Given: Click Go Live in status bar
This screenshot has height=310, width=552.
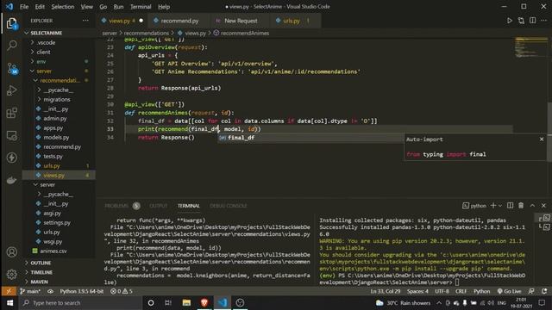Looking at the screenshot, I should tap(509, 291).
